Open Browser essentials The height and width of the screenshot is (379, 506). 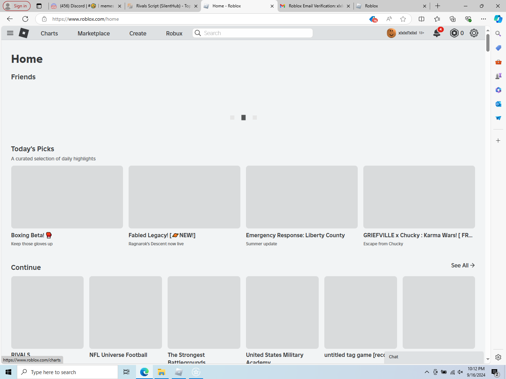(x=468, y=19)
